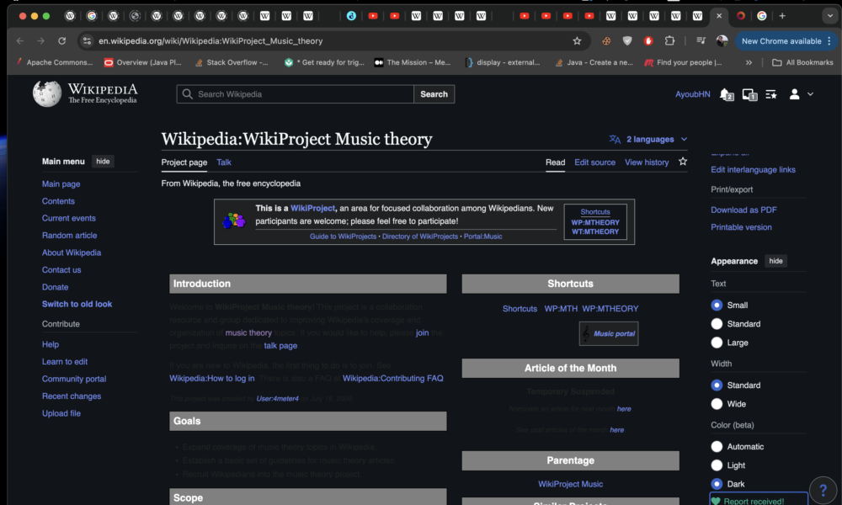Open the Music portal link

[x=614, y=333]
